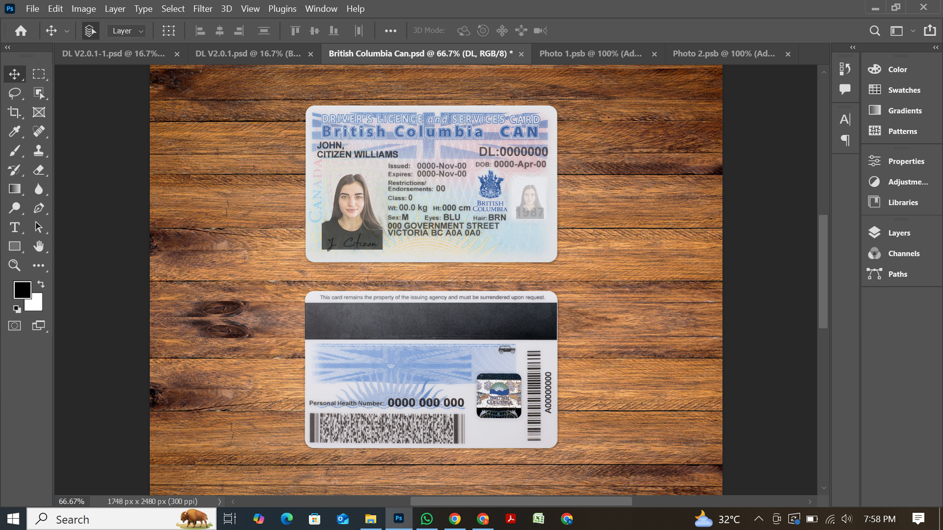The image size is (943, 530).
Task: Select the Crop tool
Action: [15, 112]
